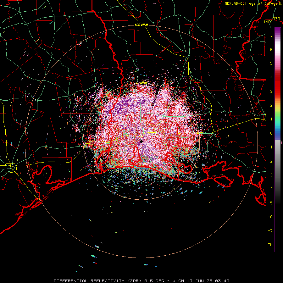Click the -4 value on the scale

(x=270, y=189)
